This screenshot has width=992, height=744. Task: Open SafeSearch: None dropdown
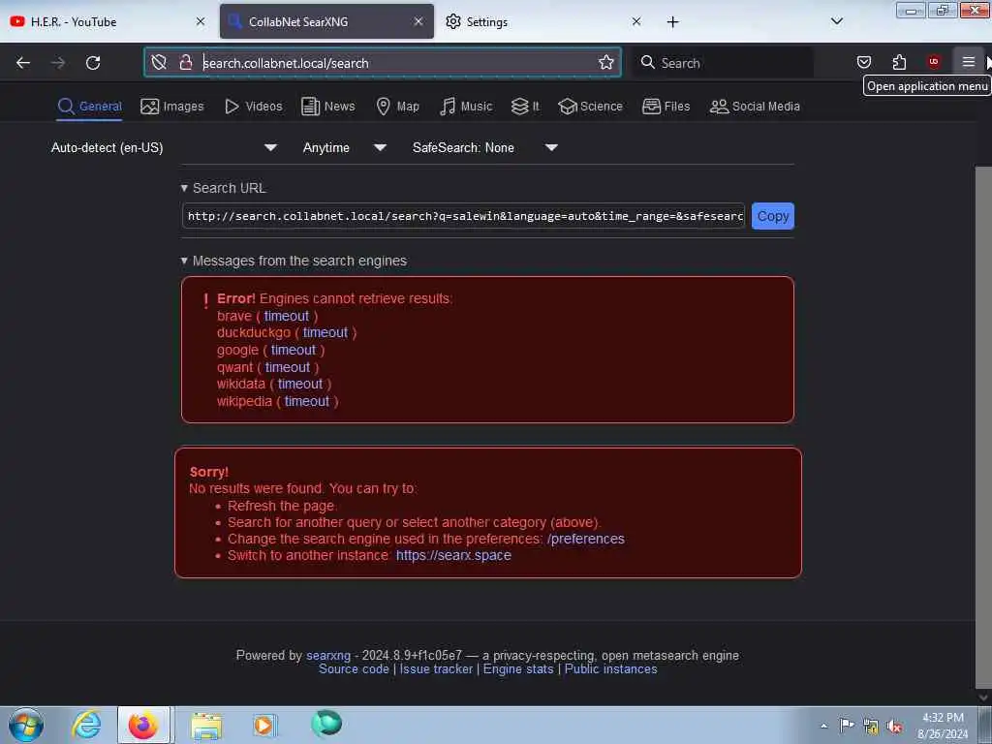[484, 147]
